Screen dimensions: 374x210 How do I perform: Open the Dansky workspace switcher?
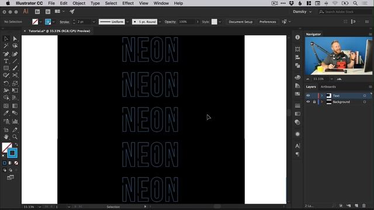pyautogui.click(x=302, y=12)
